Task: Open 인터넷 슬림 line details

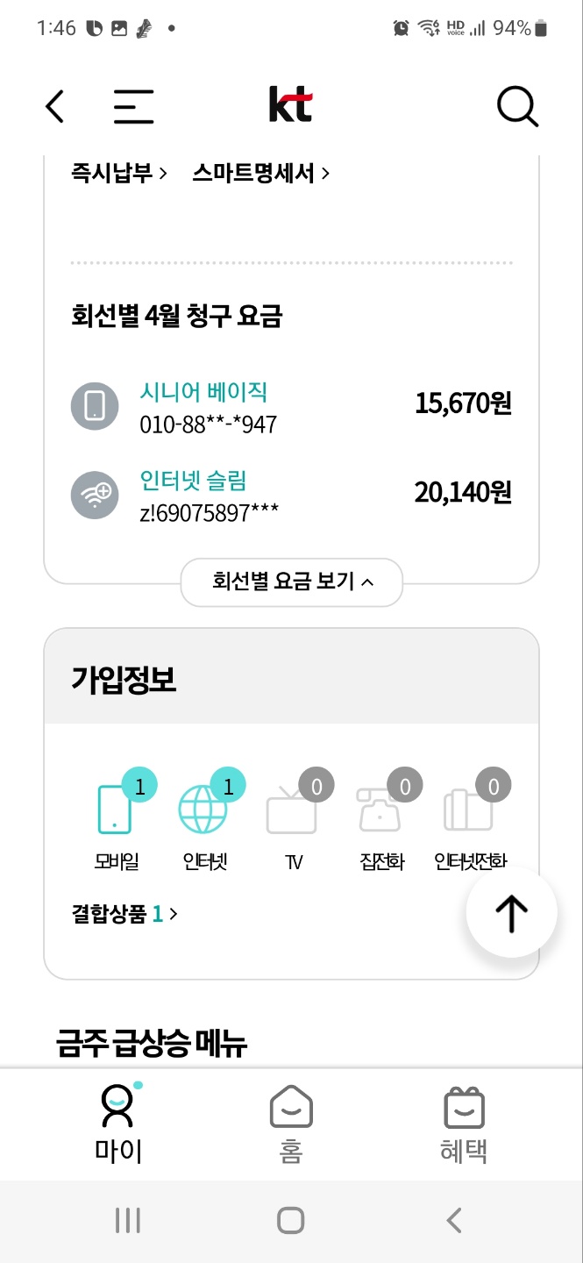Action: click(193, 481)
